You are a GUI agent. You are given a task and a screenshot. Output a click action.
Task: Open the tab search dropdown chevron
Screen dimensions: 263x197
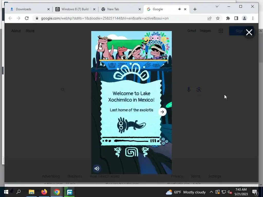coord(217,6)
